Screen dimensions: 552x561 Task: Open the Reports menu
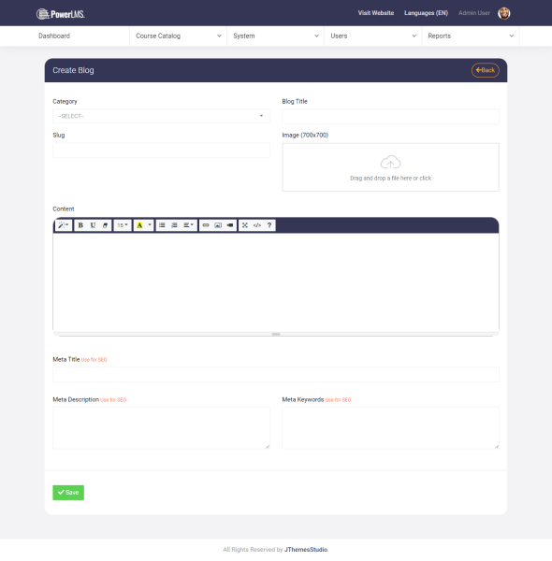coord(471,36)
